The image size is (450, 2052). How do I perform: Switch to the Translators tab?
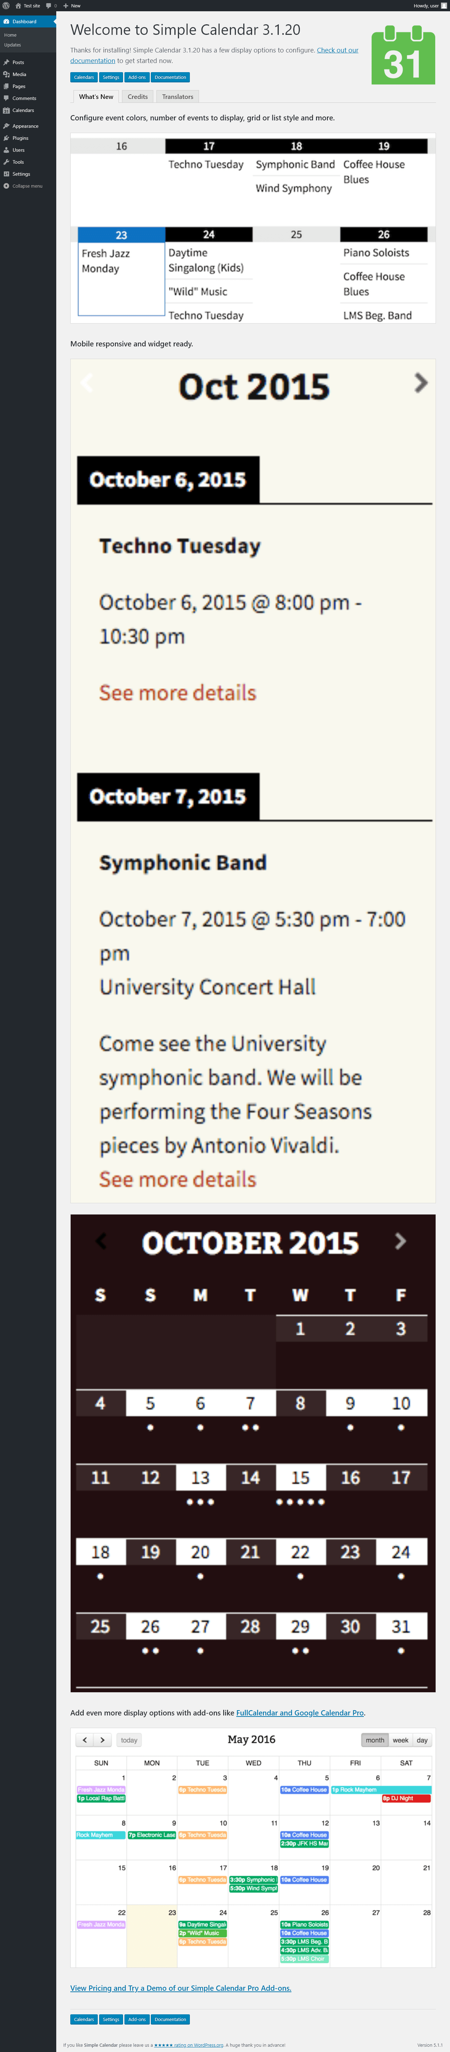point(177,96)
